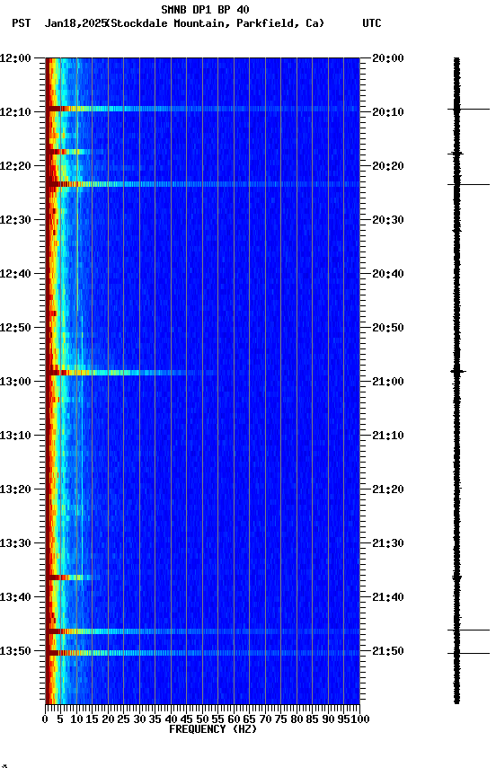
Task: Click the 20:00 UTC time label
Action: [387, 58]
